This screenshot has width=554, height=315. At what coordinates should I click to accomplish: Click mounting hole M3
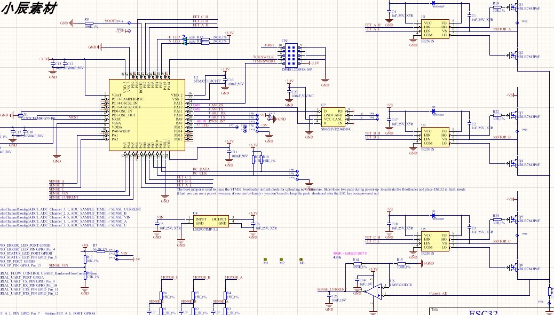click(x=301, y=259)
